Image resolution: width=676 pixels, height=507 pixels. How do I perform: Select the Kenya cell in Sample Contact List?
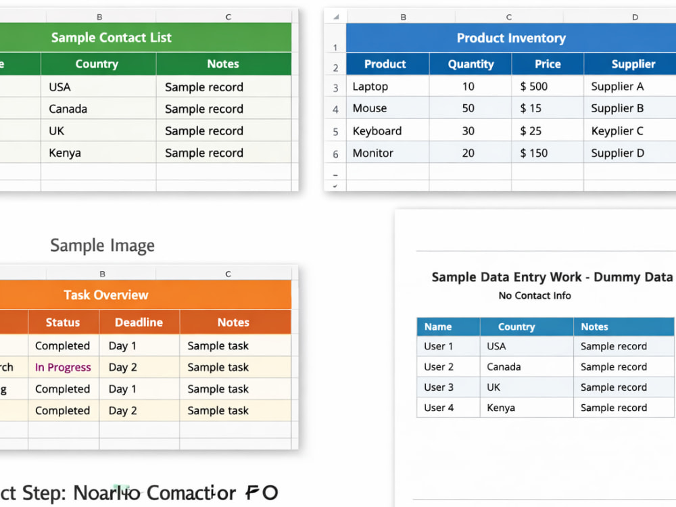98,153
